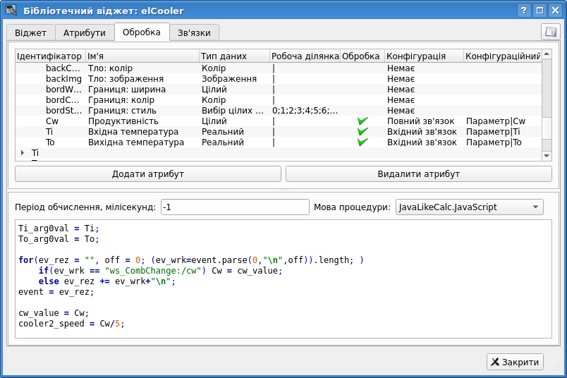
Task: Select the Обробка tab
Action: coord(141,32)
